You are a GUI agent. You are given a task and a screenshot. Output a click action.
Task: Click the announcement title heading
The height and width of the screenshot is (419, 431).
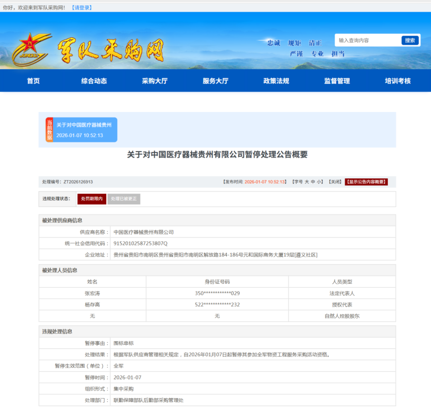point(217,155)
